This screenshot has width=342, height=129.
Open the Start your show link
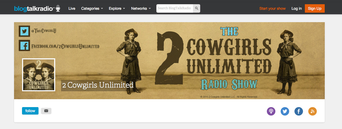click(272, 8)
